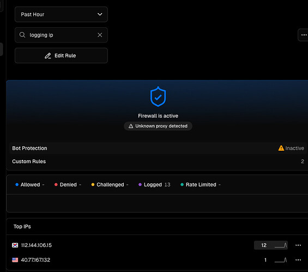The height and width of the screenshot is (272, 308).
Task: Toggle the purple Logged series filter
Action: point(154,184)
